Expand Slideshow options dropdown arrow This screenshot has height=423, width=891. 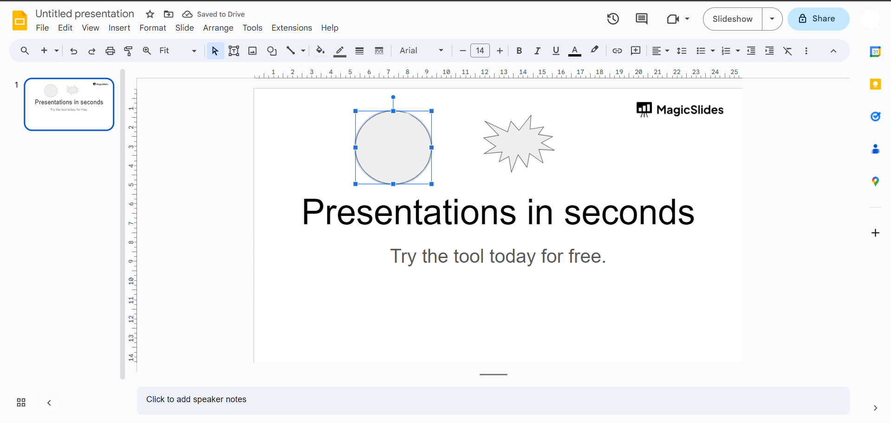(772, 19)
